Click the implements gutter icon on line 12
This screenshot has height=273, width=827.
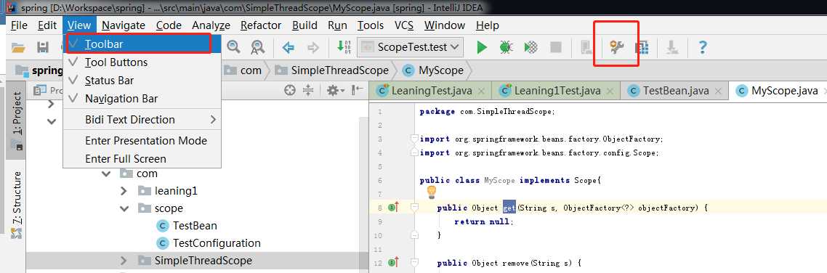393,262
